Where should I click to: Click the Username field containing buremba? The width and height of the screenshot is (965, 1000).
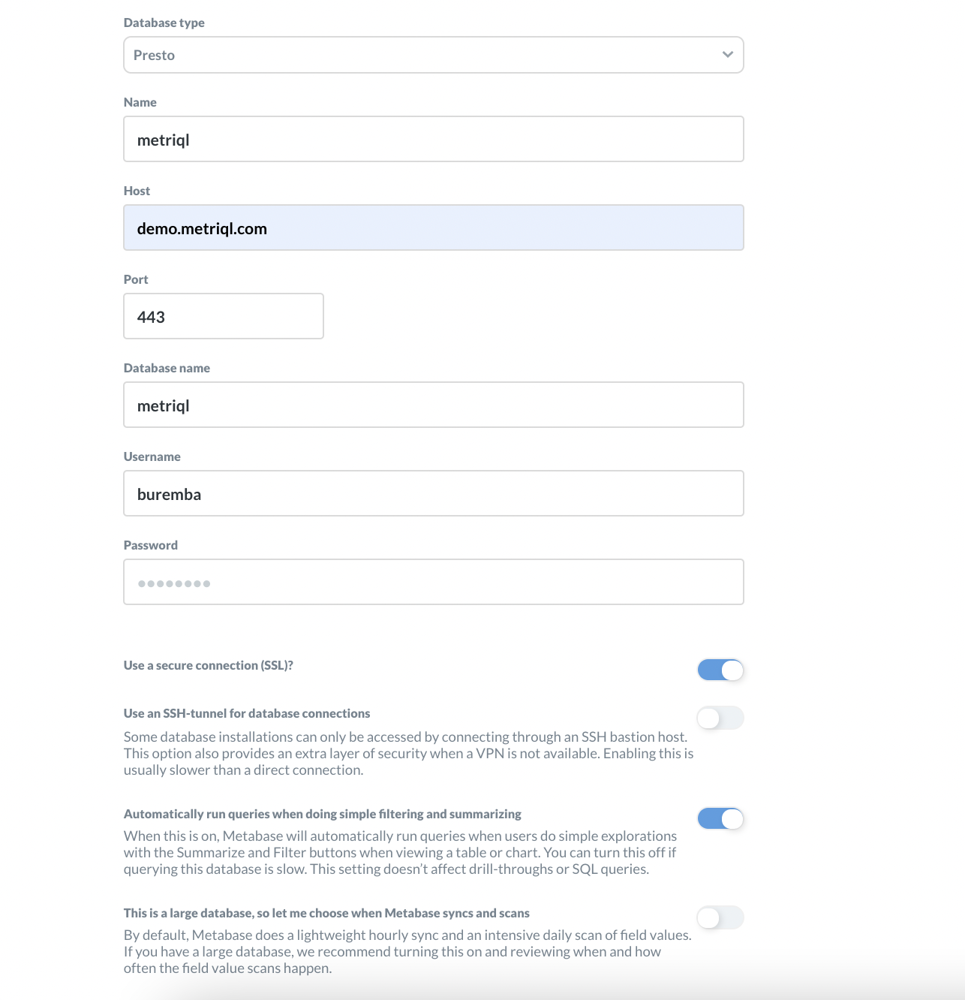433,493
